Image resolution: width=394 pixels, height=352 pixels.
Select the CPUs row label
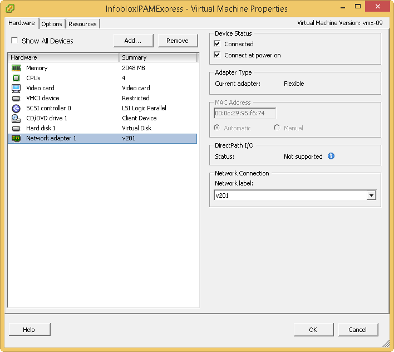(x=33, y=78)
